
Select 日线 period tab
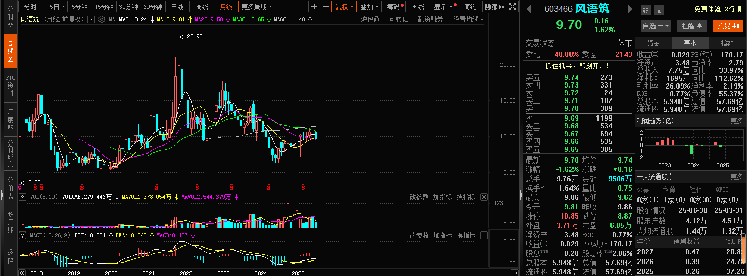click(178, 7)
